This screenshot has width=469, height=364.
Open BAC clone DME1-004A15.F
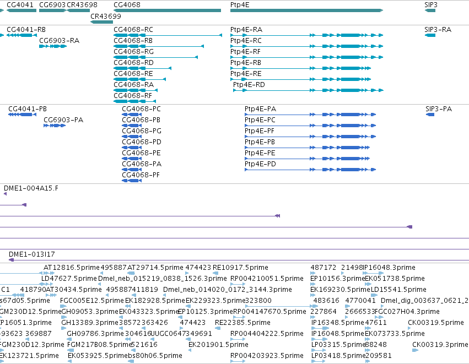pos(31,188)
